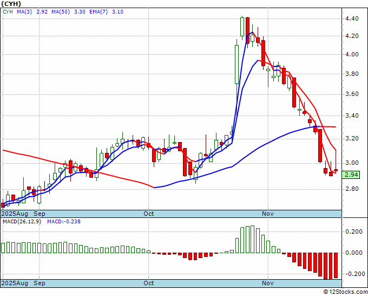Click Sep label on price chart axis
The width and height of the screenshot is (368, 296).
click(x=39, y=214)
